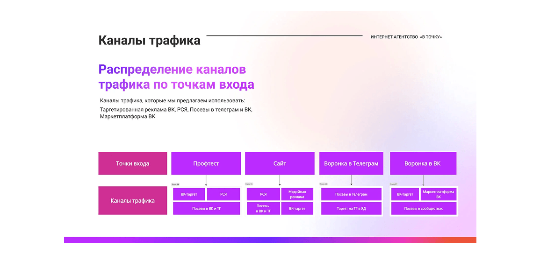Screen dimensions: 540x254
Task: Select ВК-таргет under Воронка в ВК
Action: [x=405, y=194]
